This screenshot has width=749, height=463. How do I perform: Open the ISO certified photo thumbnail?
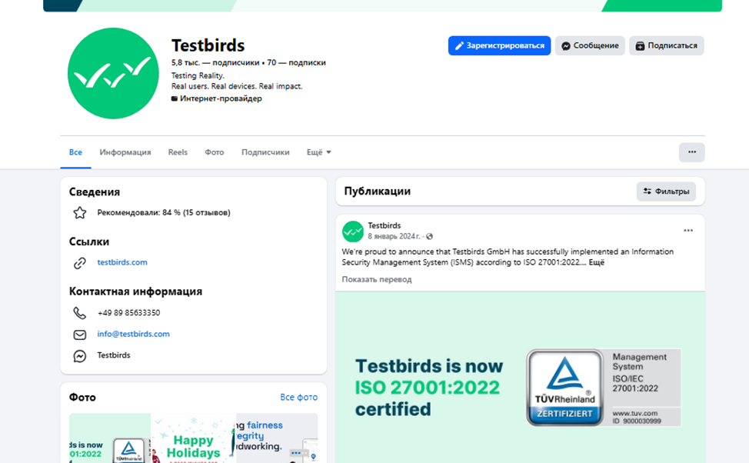coord(110,438)
